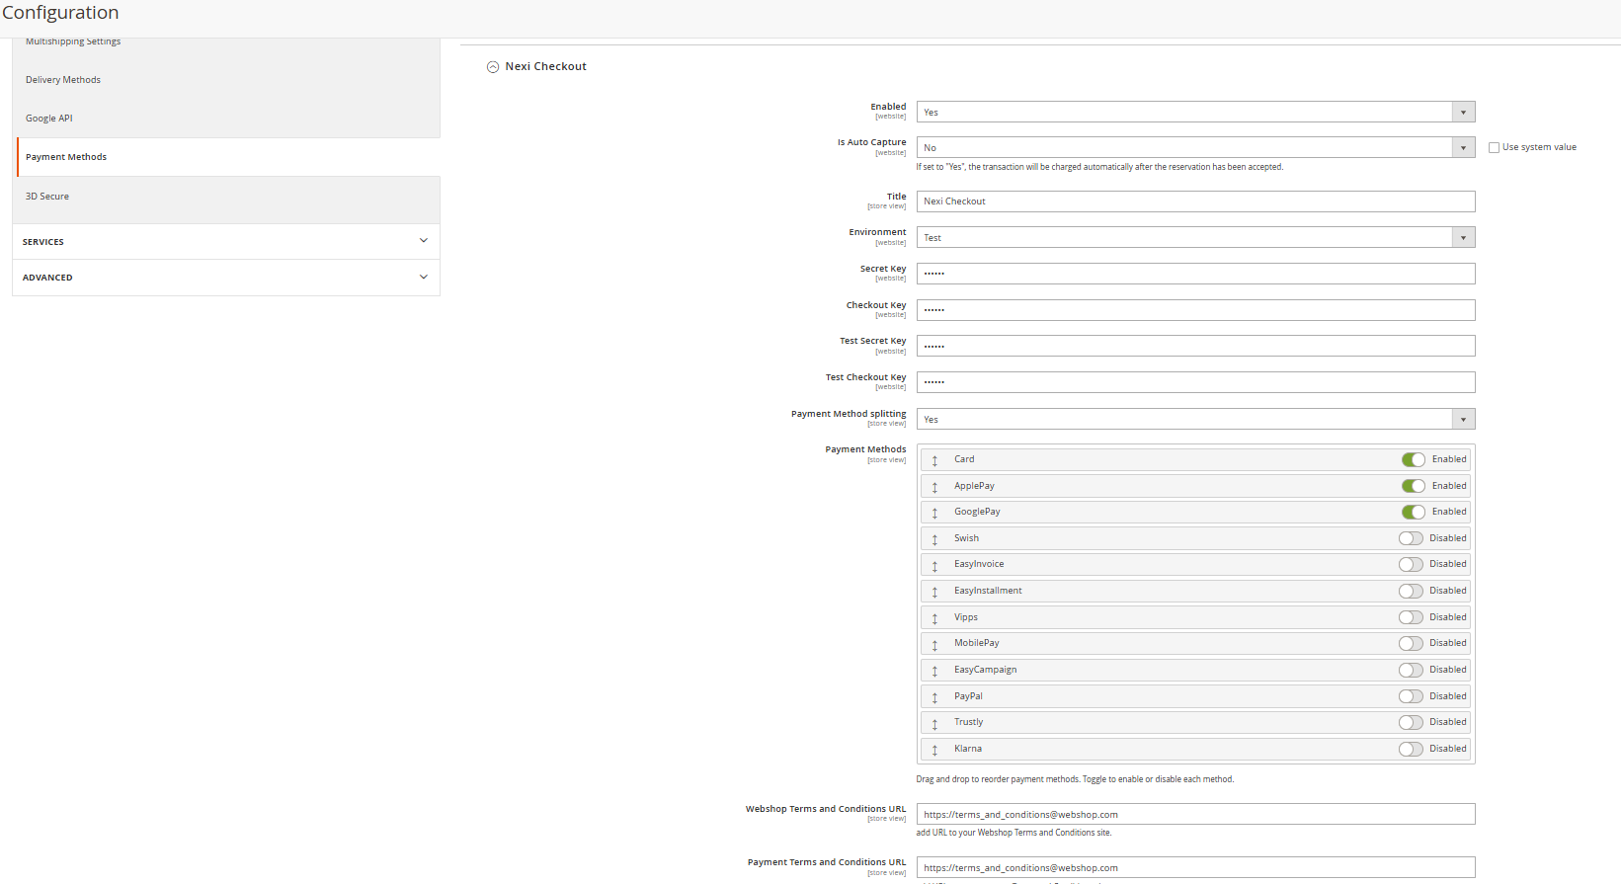This screenshot has height=884, width=1621.
Task: Grab the drag handle for EasyCampaign
Action: click(934, 671)
